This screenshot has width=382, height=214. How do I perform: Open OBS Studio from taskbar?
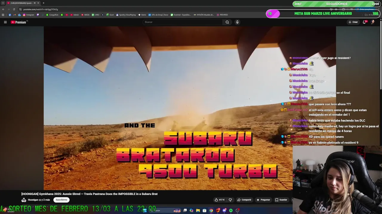click(x=238, y=210)
